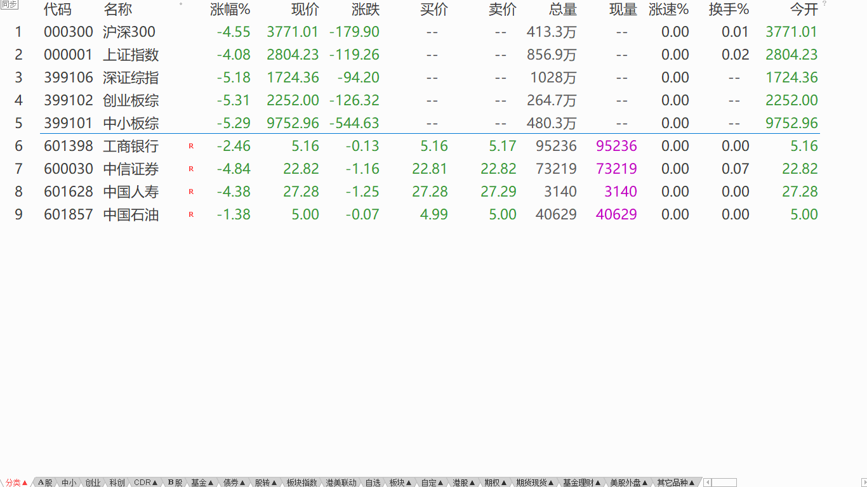Switch to the 自选 tab
The width and height of the screenshot is (867, 487).
pyautogui.click(x=373, y=483)
